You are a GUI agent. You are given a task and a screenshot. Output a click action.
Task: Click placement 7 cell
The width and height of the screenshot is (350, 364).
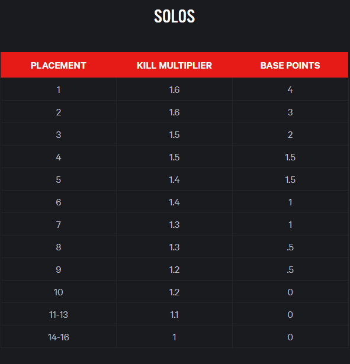(59, 225)
